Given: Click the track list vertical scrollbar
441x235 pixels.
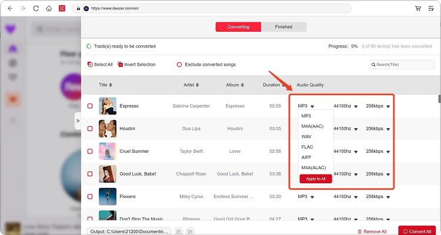Looking at the screenshot, I should pyautogui.click(x=439, y=99).
